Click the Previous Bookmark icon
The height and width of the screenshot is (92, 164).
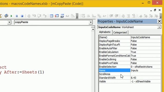click(151, 16)
